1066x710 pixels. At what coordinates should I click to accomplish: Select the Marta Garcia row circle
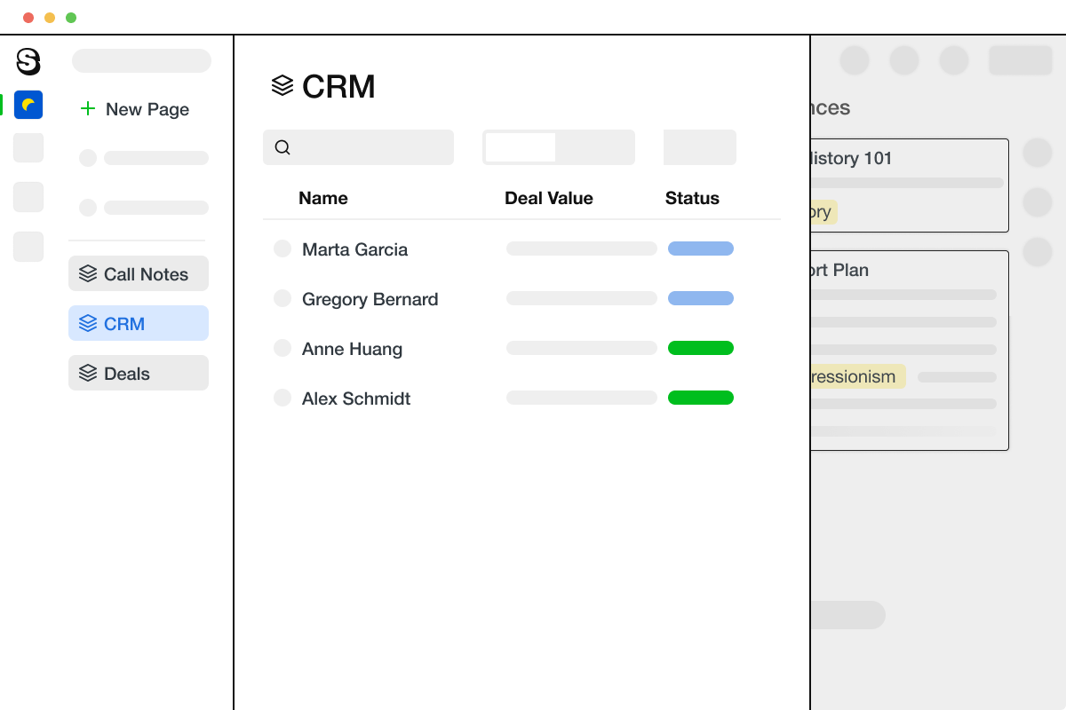pyautogui.click(x=282, y=249)
